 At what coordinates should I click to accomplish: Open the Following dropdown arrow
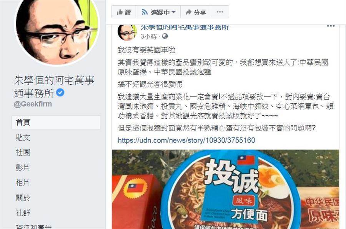(x=173, y=12)
